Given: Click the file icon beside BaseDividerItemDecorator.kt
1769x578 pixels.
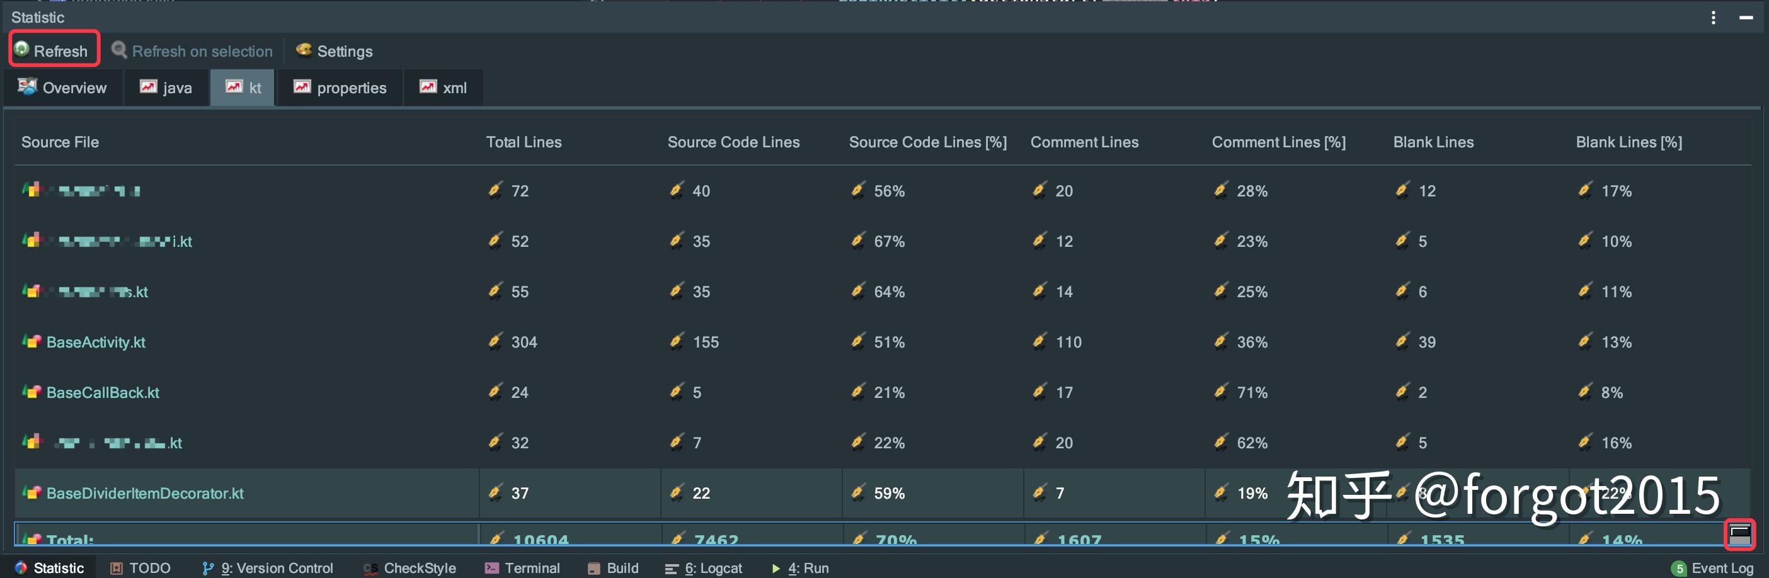Looking at the screenshot, I should (31, 492).
